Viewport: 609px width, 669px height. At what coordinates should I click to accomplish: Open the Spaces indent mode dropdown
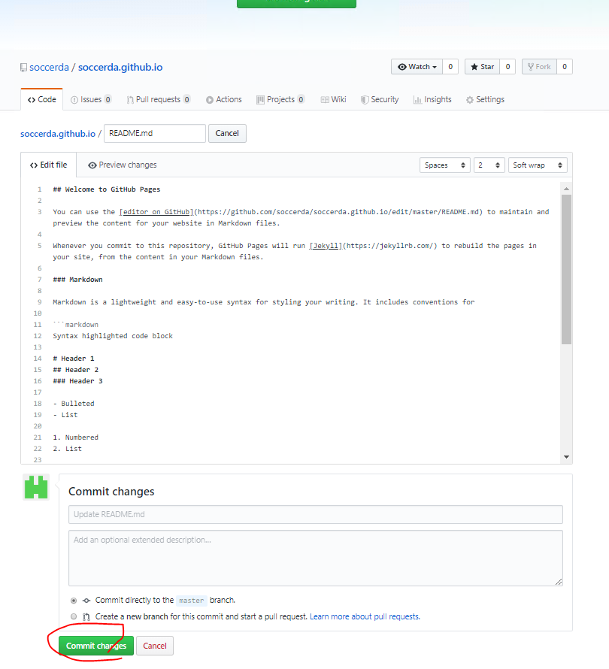444,165
